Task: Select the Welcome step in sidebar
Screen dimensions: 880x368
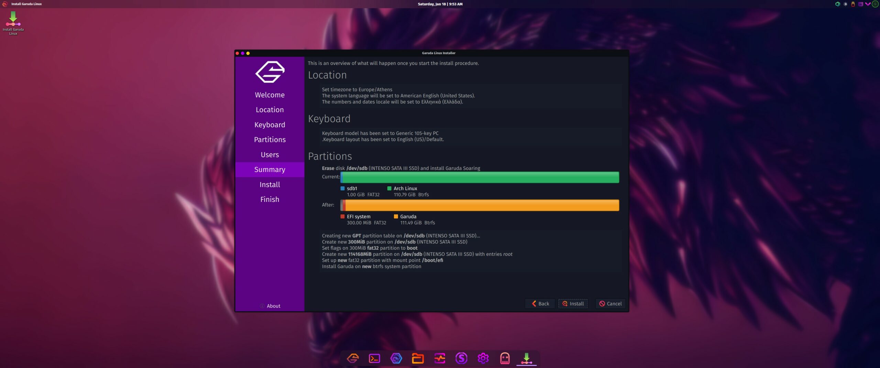Action: click(270, 95)
